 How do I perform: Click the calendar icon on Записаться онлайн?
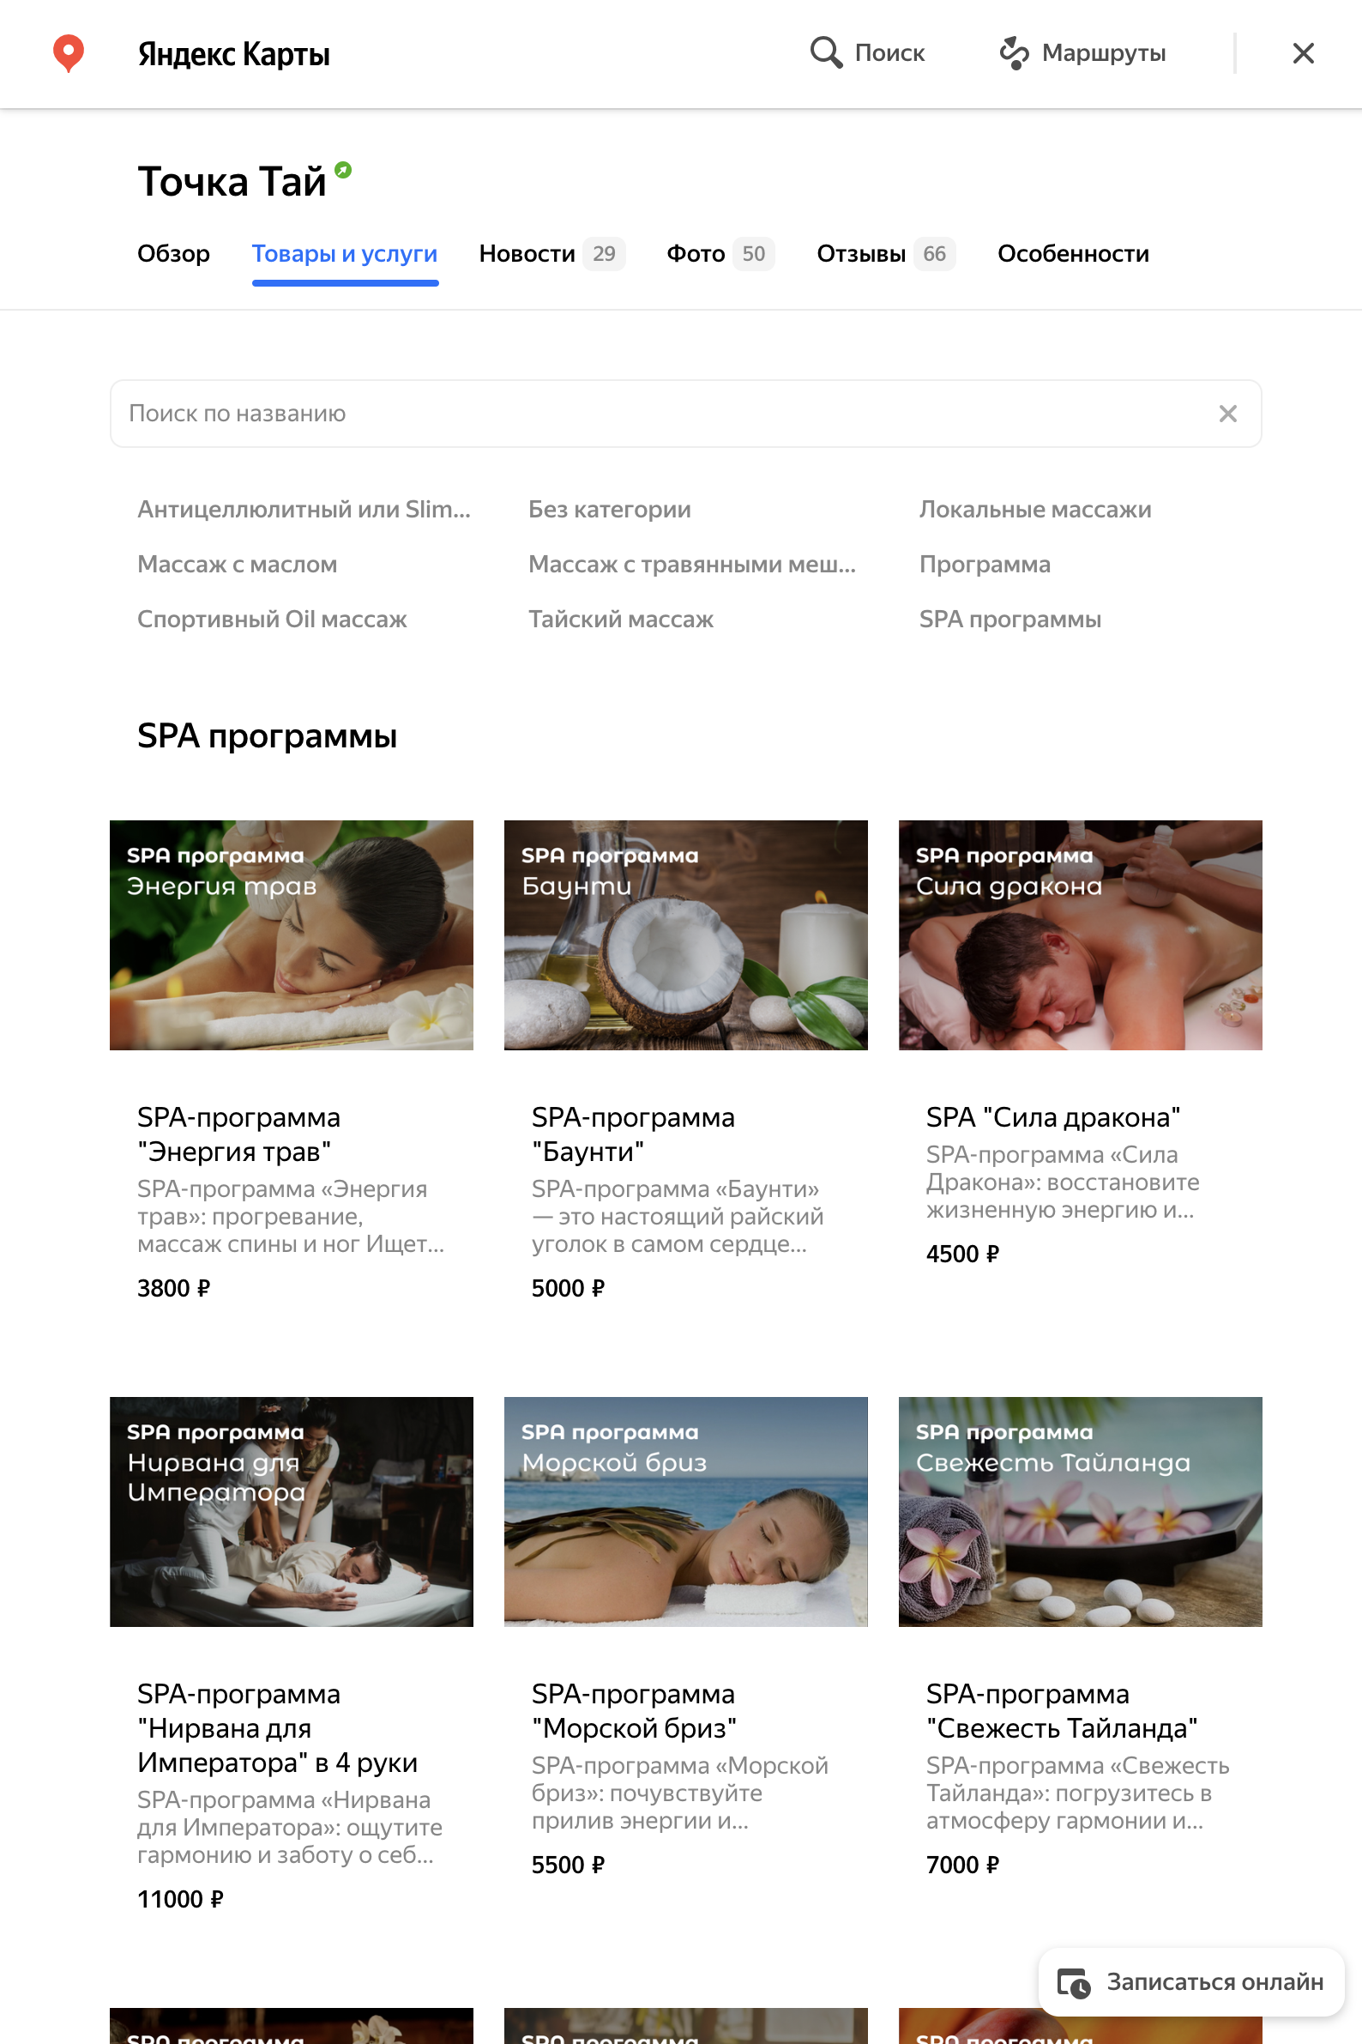tap(1074, 1983)
